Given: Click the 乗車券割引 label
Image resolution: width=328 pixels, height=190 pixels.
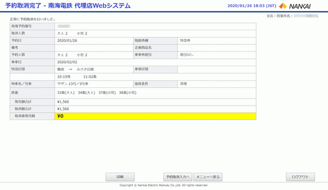Looking at the screenshot, I should pyautogui.click(x=143, y=55).
